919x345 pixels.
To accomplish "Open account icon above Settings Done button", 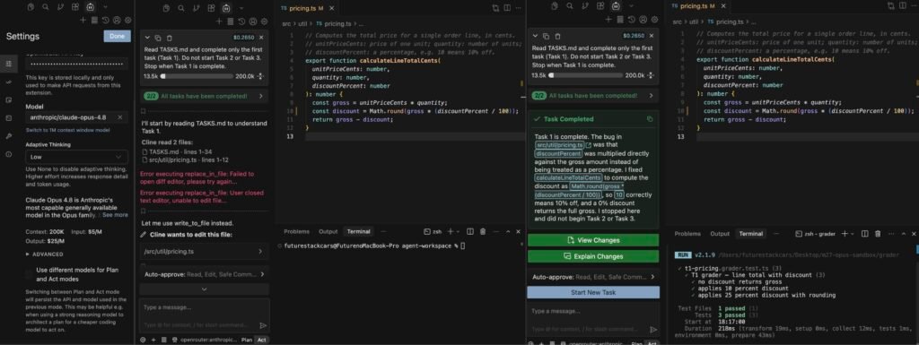I will pos(117,20).
